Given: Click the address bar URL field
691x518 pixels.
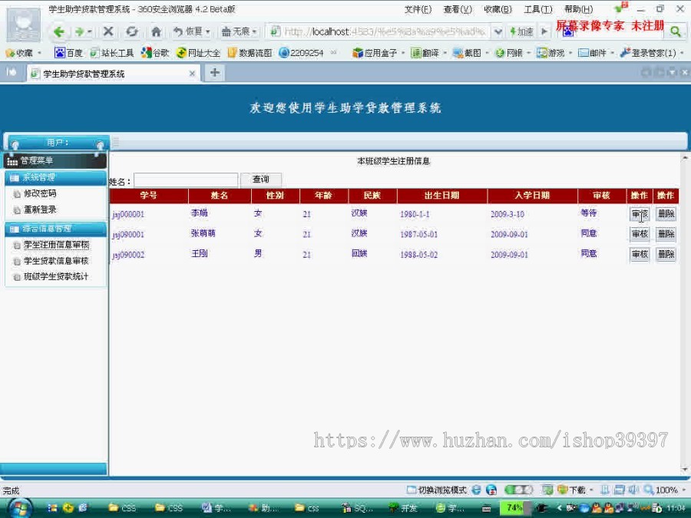Looking at the screenshot, I should (x=383, y=31).
